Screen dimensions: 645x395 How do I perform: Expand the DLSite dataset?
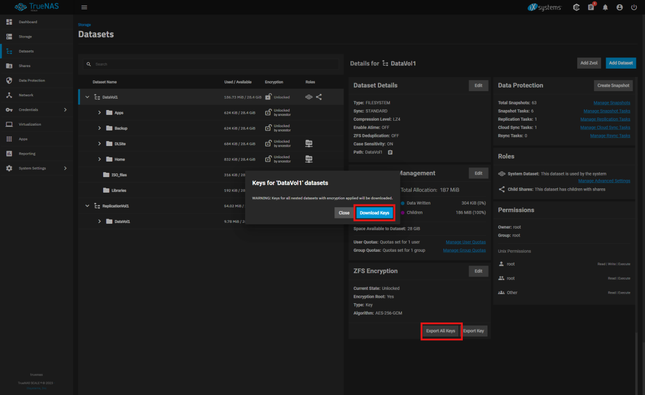coord(99,143)
